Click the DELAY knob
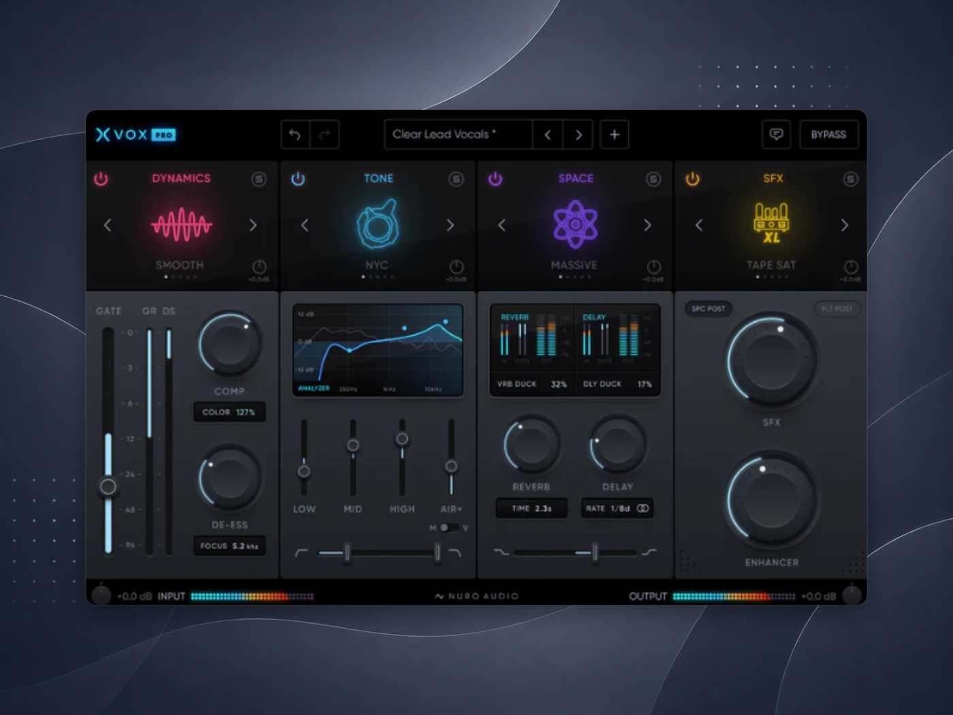953x715 pixels. coord(617,444)
